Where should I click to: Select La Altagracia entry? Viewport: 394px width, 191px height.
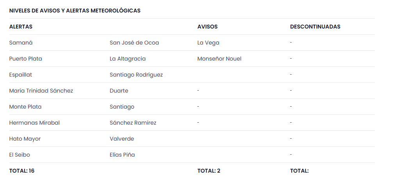tap(128, 59)
